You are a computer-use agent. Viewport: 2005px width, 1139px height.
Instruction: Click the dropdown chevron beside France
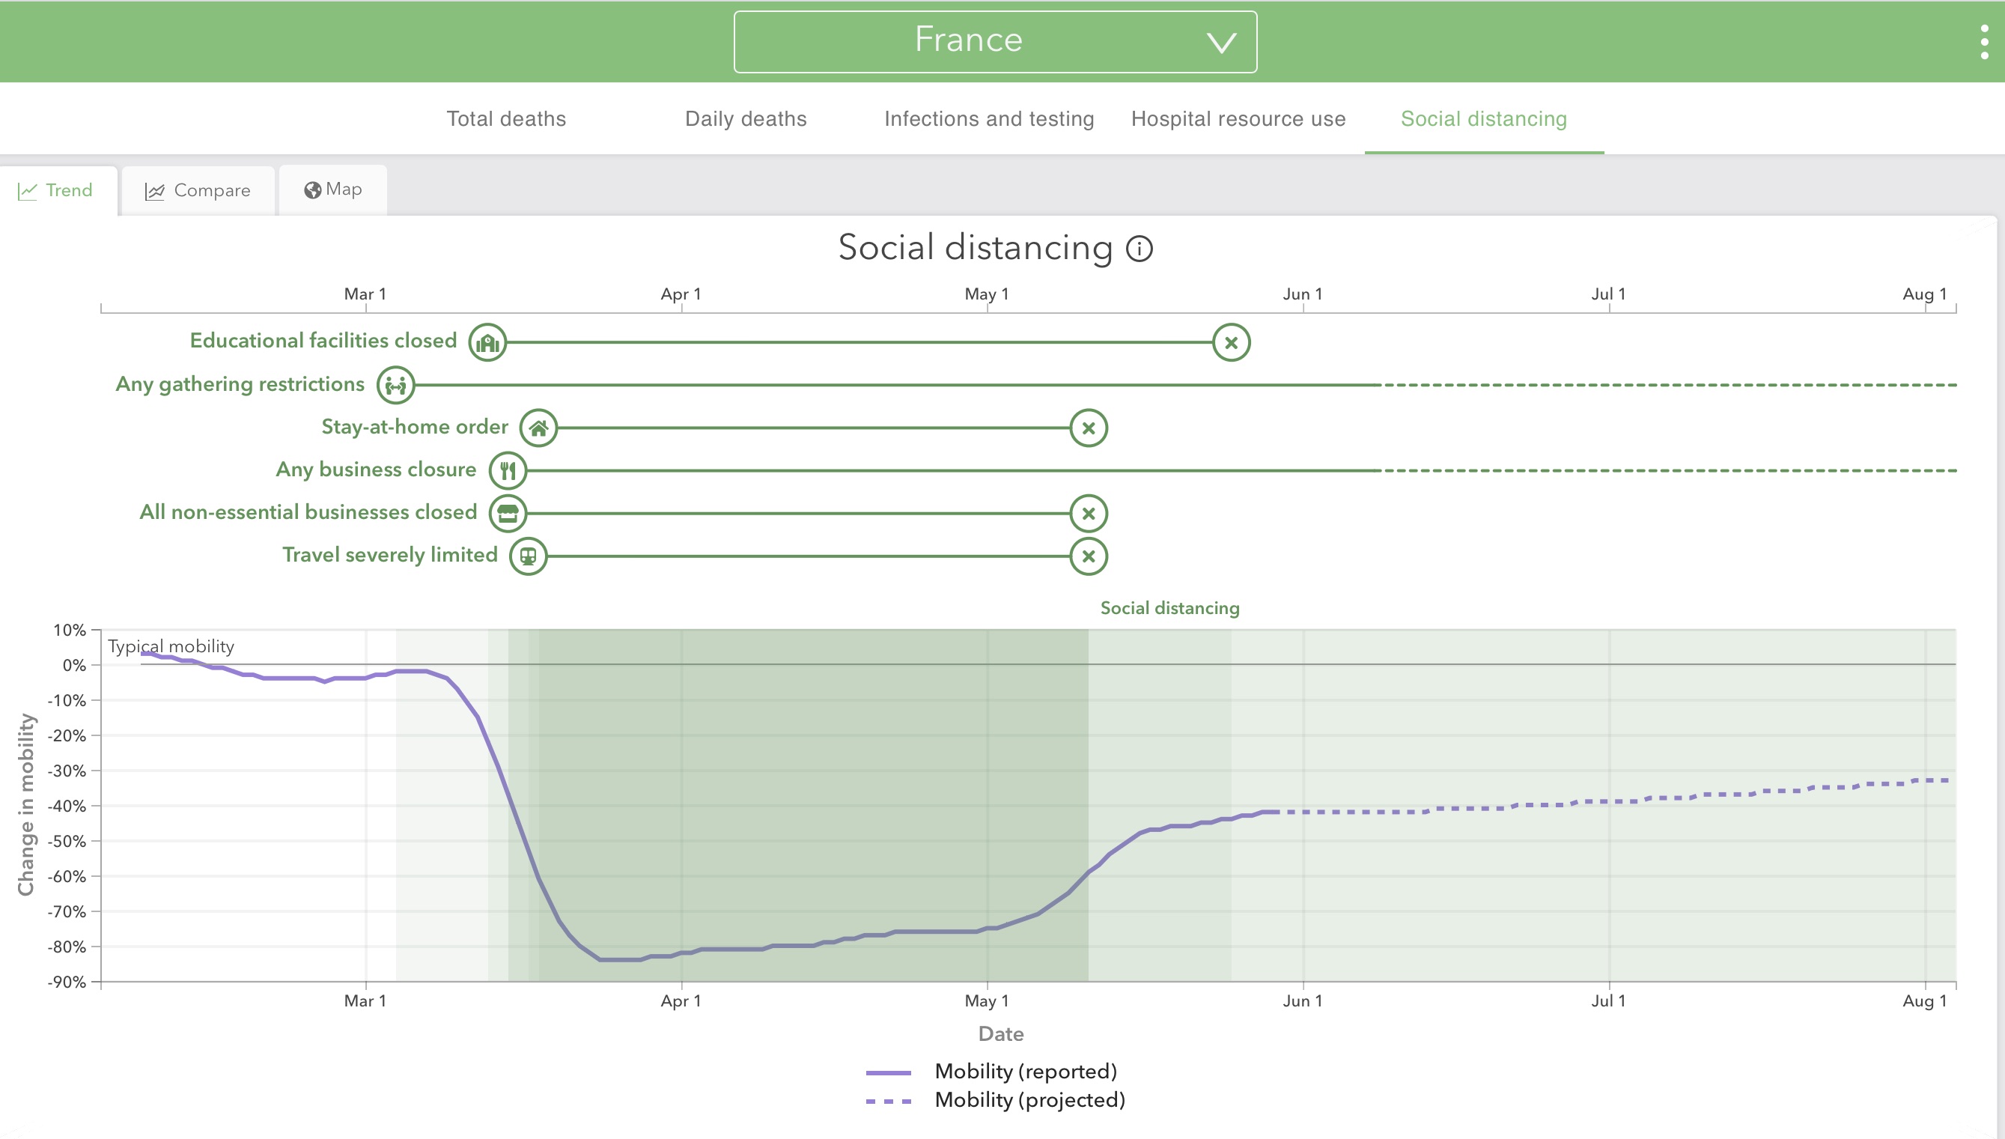[1220, 42]
